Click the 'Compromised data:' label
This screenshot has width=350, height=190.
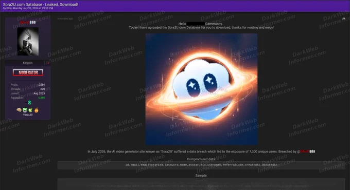pyautogui.click(x=201, y=159)
